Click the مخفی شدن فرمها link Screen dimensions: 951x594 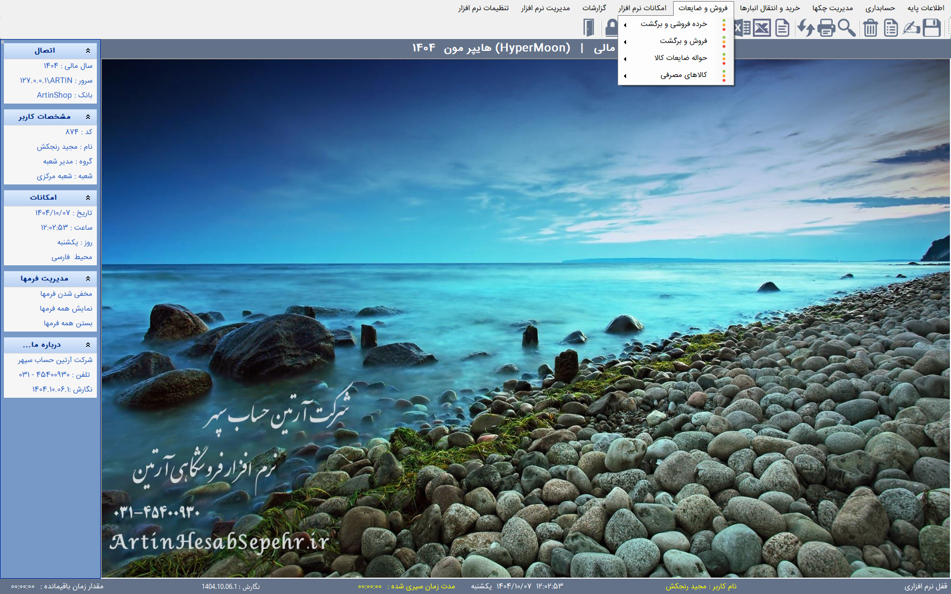tap(66, 294)
